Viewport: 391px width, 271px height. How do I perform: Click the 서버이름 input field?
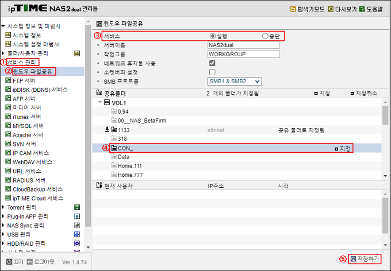pos(244,45)
